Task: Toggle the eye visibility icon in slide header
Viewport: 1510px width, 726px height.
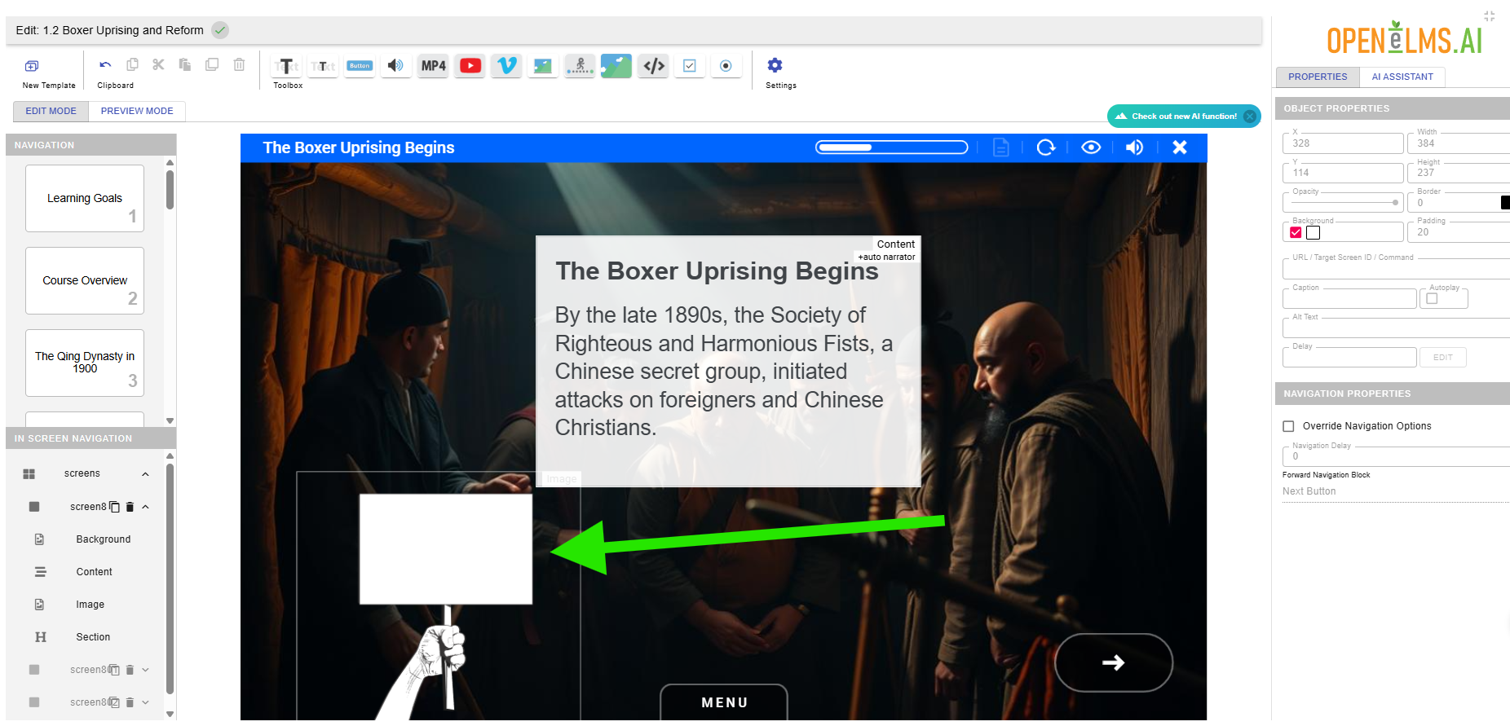Action: click(x=1091, y=147)
